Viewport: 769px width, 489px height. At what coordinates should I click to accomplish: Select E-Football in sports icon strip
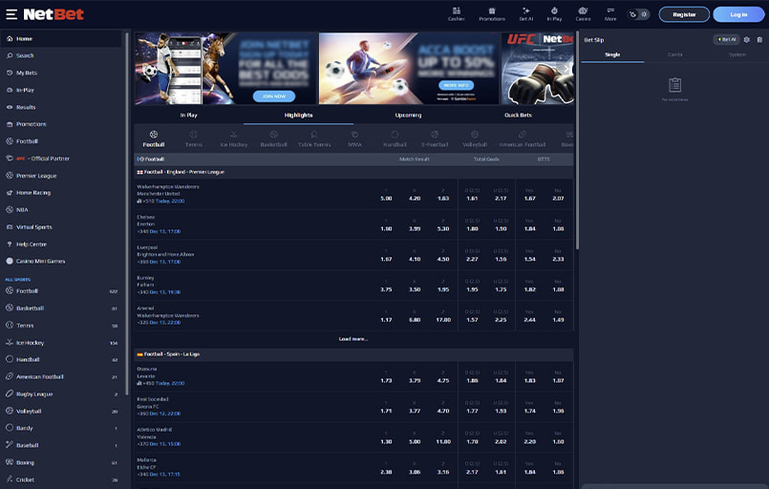435,138
